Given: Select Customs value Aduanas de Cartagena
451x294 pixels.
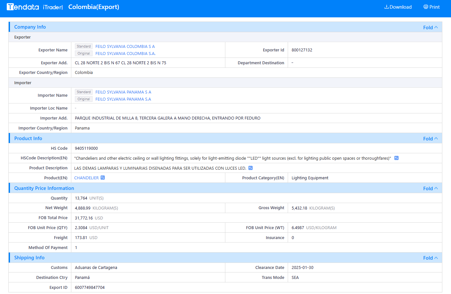Looking at the screenshot, I should [x=96, y=268].
